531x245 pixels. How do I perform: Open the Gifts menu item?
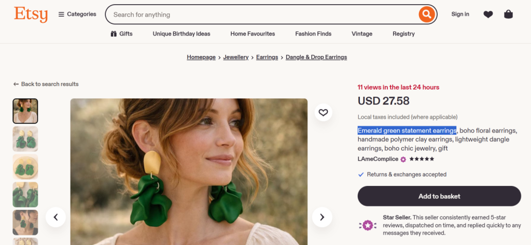coord(121,34)
